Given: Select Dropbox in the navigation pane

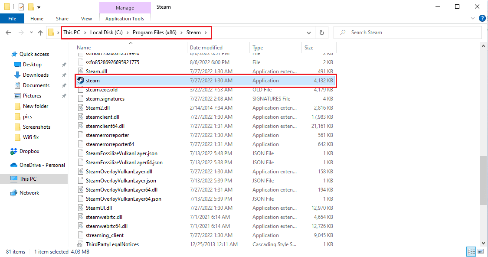Looking at the screenshot, I should point(29,151).
